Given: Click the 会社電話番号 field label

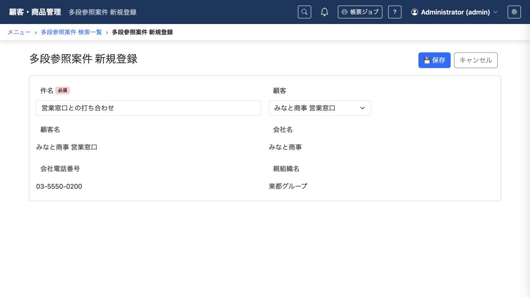Looking at the screenshot, I should point(60,168).
